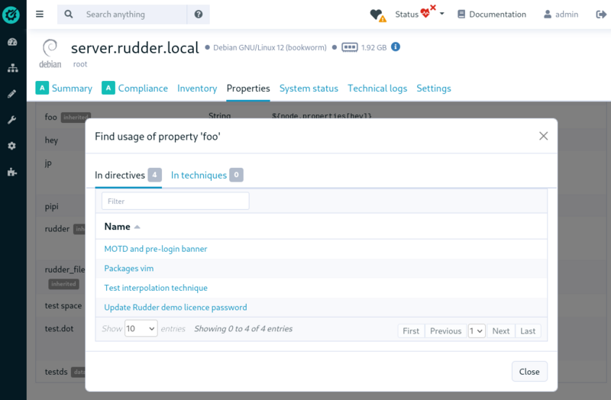Click the blue info icon near 1.92 GB
This screenshot has height=400, width=611.
[396, 47]
